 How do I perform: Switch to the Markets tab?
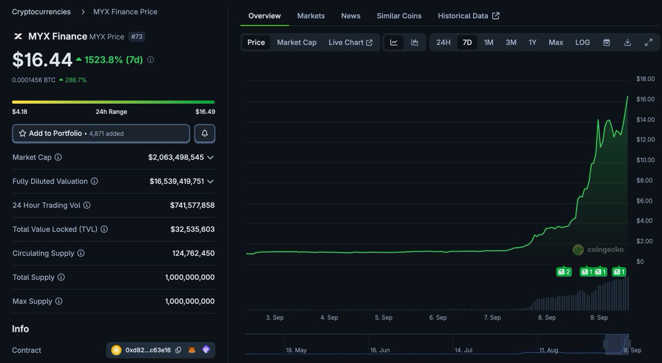click(x=311, y=16)
